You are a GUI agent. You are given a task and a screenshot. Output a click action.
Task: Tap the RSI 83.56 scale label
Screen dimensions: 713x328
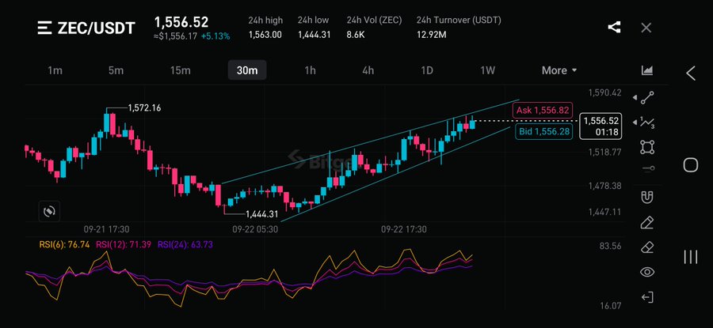click(x=611, y=247)
